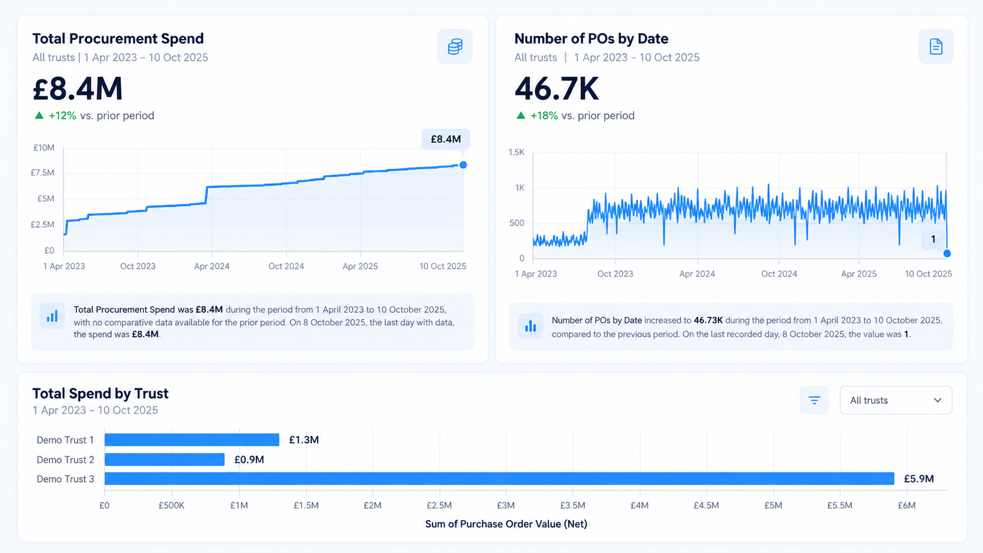
Task: Click the Oct 2024 label on POs chart axis
Action: [779, 274]
